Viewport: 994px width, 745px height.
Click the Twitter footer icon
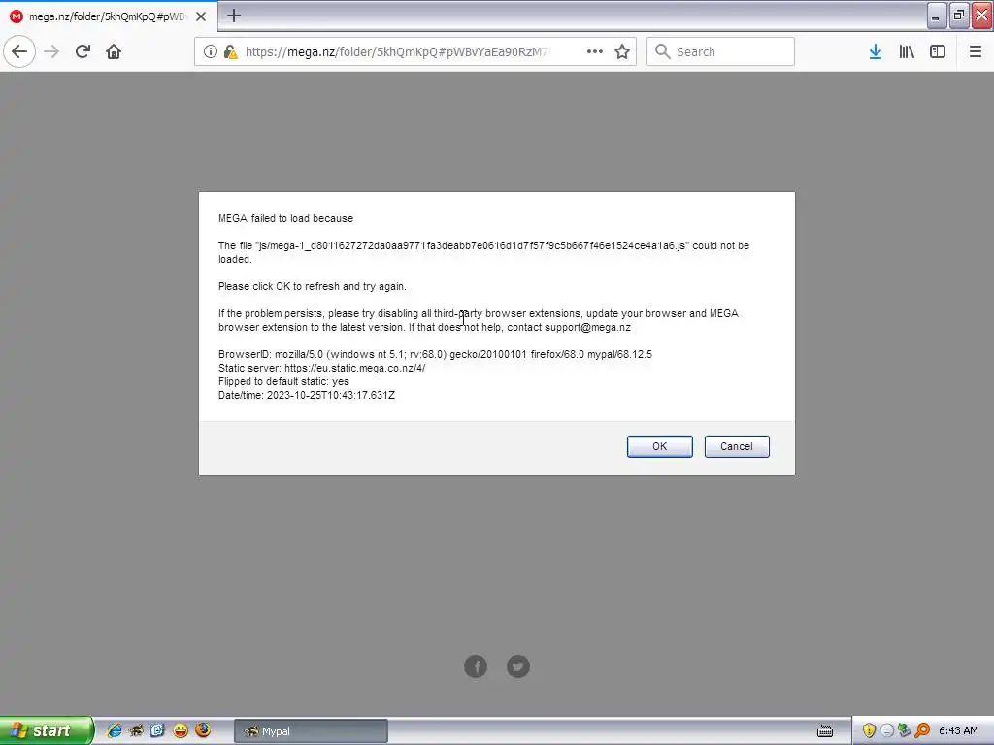(518, 665)
